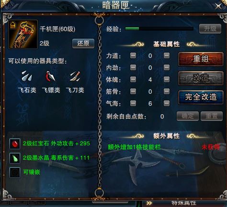Increase 气海 with right stepper button
The width and height of the screenshot is (227, 207).
point(167,103)
